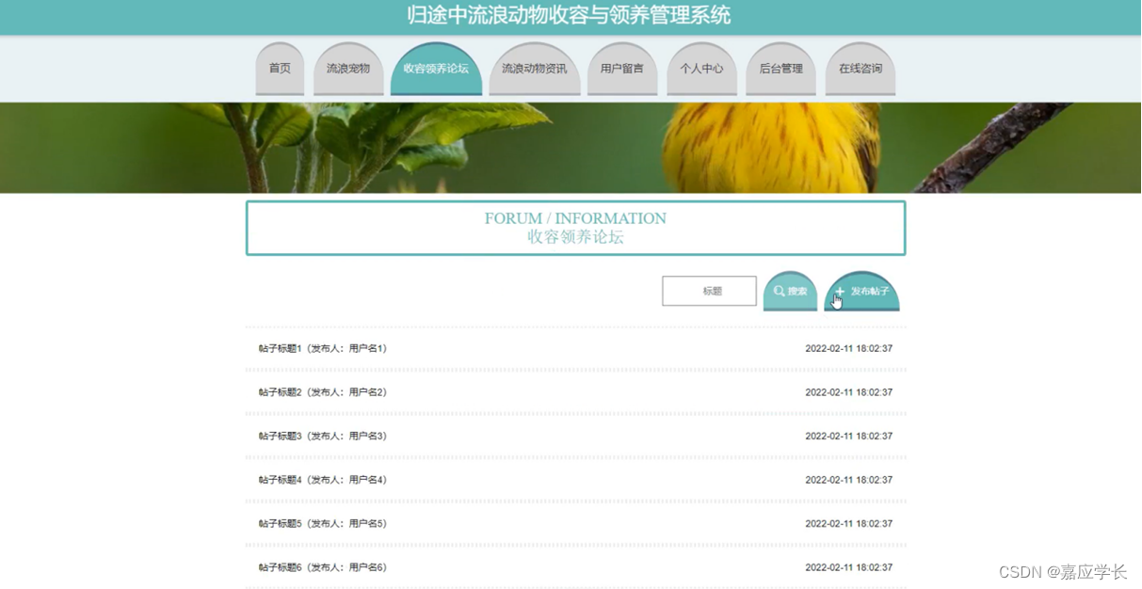The height and width of the screenshot is (589, 1142).
Task: Click the timestamp on the 帖子标题5 row
Action: click(x=848, y=523)
